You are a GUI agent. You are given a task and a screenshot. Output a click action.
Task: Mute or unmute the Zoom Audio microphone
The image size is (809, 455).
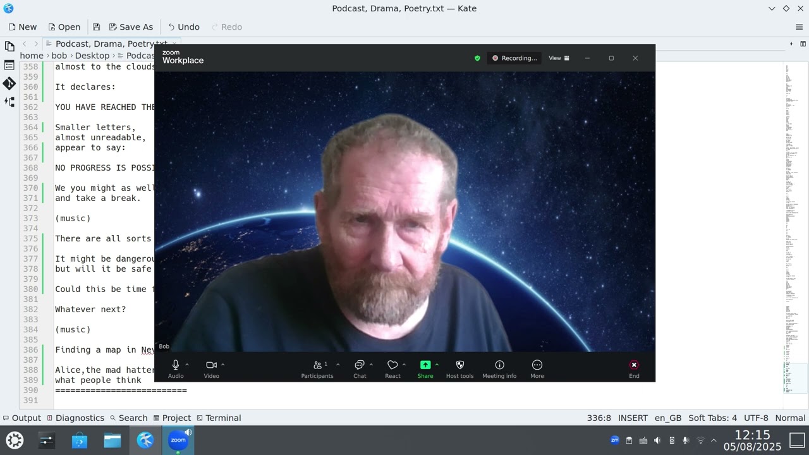[x=176, y=368]
